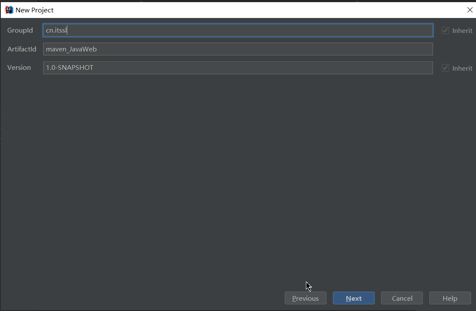The image size is (476, 311).
Task: Toggle the Inherit checkbox next to Version
Action: click(445, 68)
